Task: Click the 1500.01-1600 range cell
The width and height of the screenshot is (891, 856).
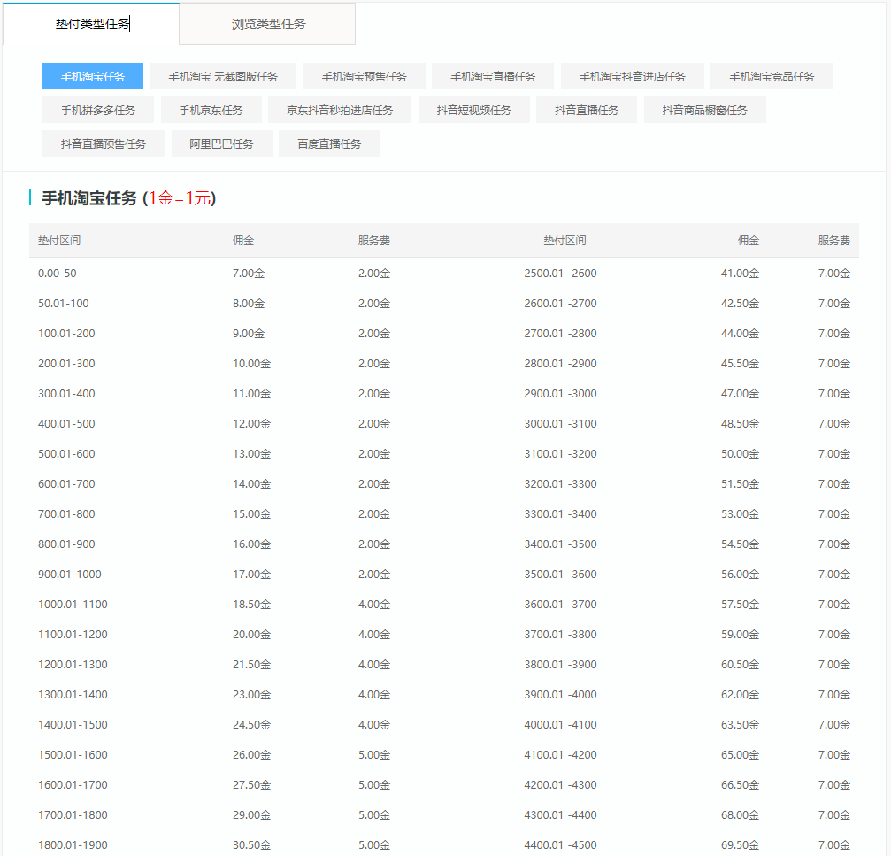Action: [73, 755]
